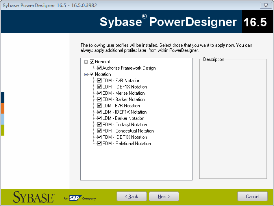Toggle CDM - Merise Notation checkbox
Screen dimensions: 274x206
[100, 93]
